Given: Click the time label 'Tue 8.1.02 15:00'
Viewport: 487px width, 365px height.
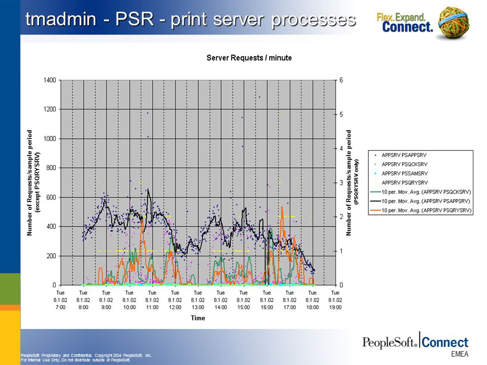Looking at the screenshot, I should tap(243, 300).
